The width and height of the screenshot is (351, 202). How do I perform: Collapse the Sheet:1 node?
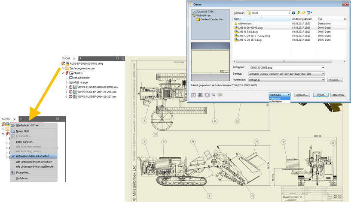(x=63, y=73)
